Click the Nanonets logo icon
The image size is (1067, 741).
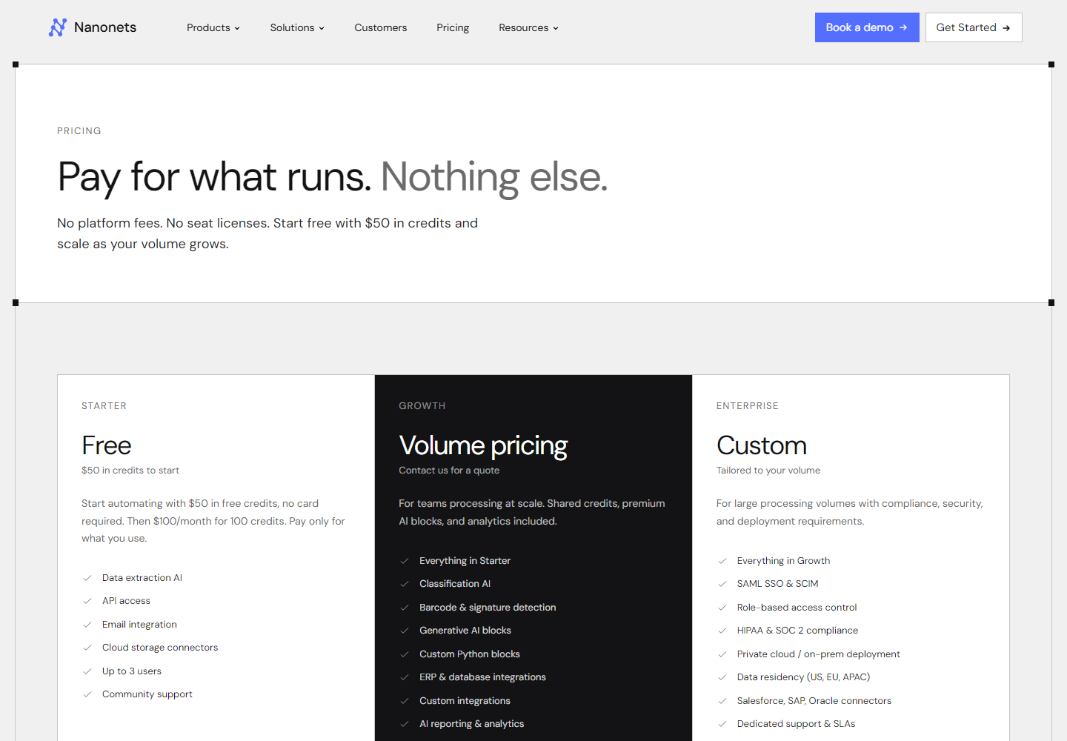pyautogui.click(x=58, y=27)
